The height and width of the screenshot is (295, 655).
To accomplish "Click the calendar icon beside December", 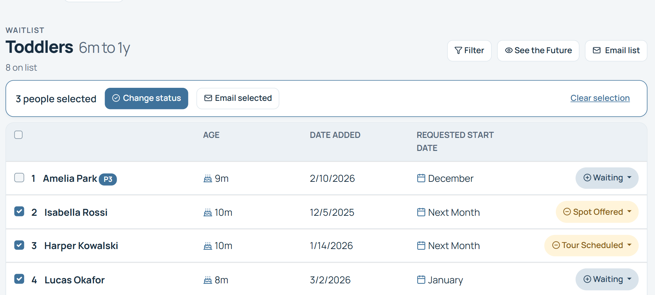I will [421, 178].
